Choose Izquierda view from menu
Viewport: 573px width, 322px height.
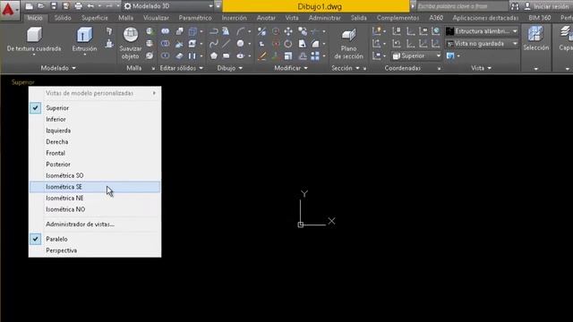95,131
